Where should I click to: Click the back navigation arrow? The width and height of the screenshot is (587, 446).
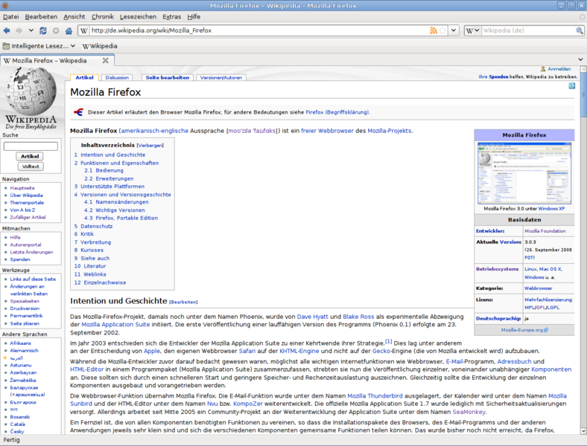7,30
